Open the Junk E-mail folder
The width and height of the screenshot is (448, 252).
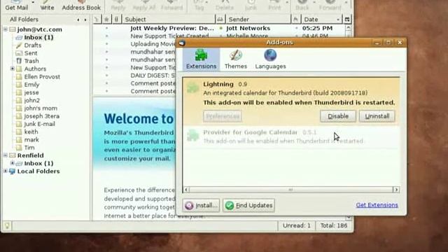coord(39,124)
